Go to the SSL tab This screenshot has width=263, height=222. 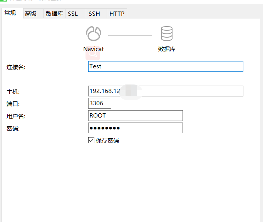(x=73, y=14)
